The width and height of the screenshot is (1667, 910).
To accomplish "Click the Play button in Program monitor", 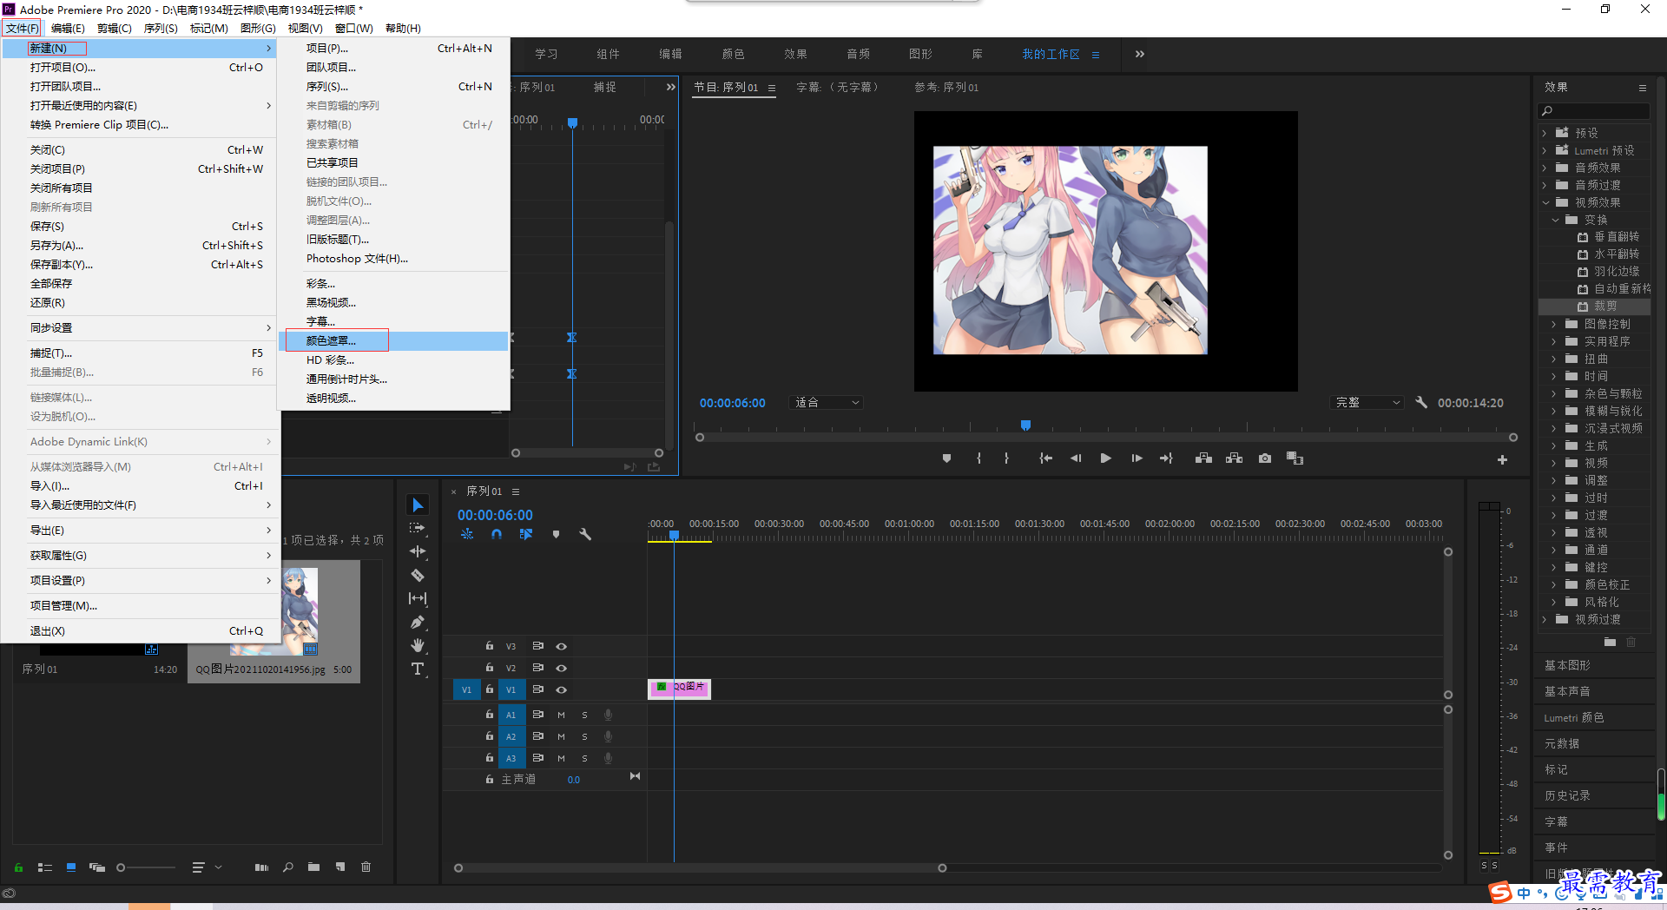I will pyautogui.click(x=1105, y=458).
